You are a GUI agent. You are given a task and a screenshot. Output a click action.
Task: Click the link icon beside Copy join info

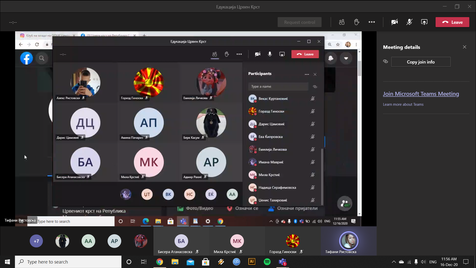coord(386,62)
